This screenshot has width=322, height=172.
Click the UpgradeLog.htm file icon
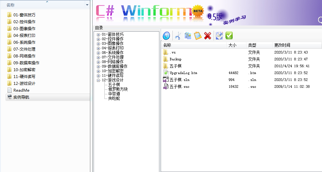(x=166, y=73)
